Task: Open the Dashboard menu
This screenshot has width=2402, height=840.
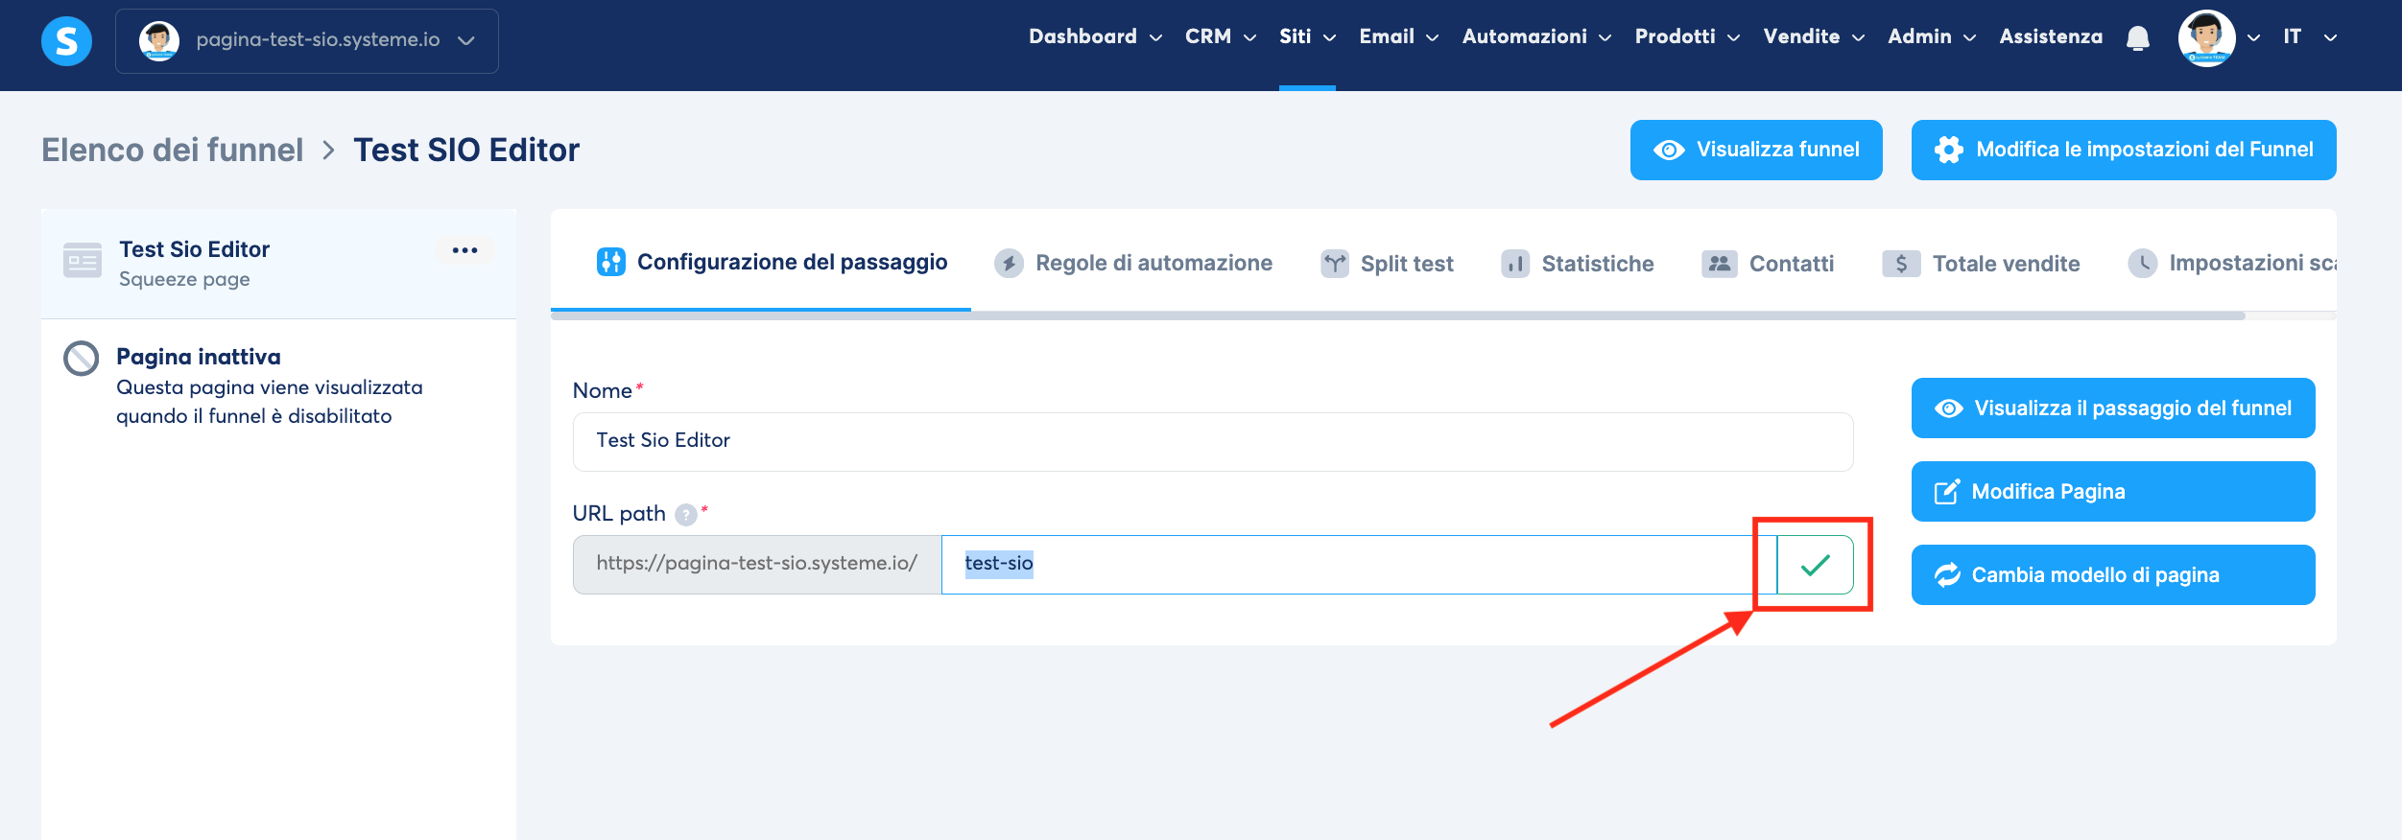Action: [1095, 36]
